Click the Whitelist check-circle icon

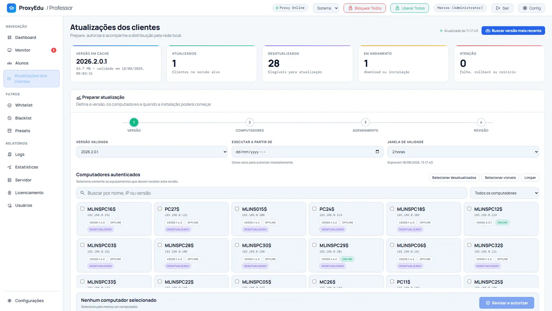[x=10, y=105]
